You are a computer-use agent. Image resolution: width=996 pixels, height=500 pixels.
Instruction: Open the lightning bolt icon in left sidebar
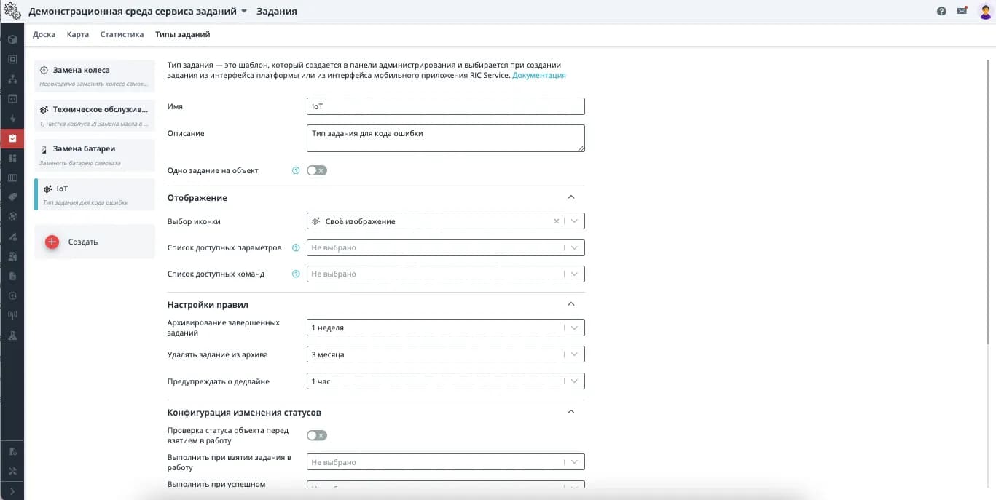point(12,118)
